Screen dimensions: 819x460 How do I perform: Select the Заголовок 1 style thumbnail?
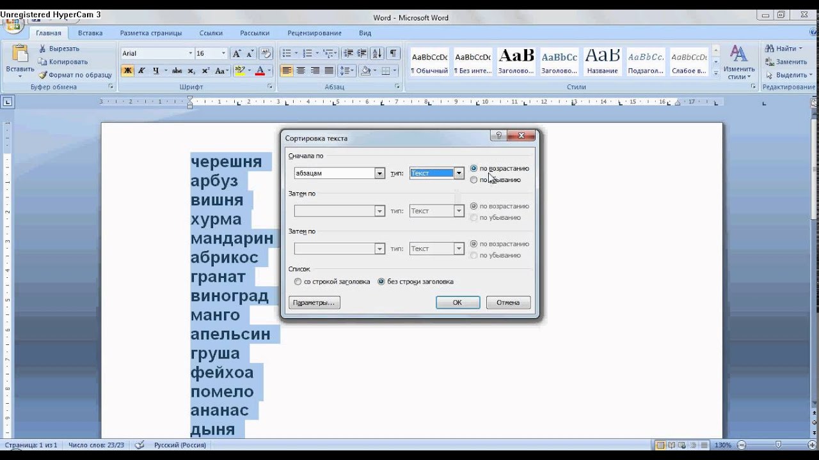(x=516, y=62)
